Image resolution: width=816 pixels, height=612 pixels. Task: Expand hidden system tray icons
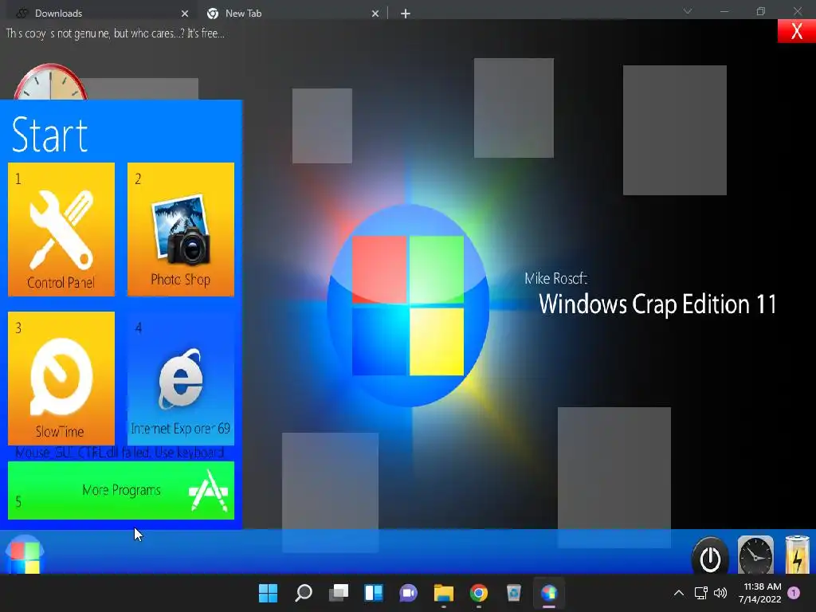click(679, 593)
